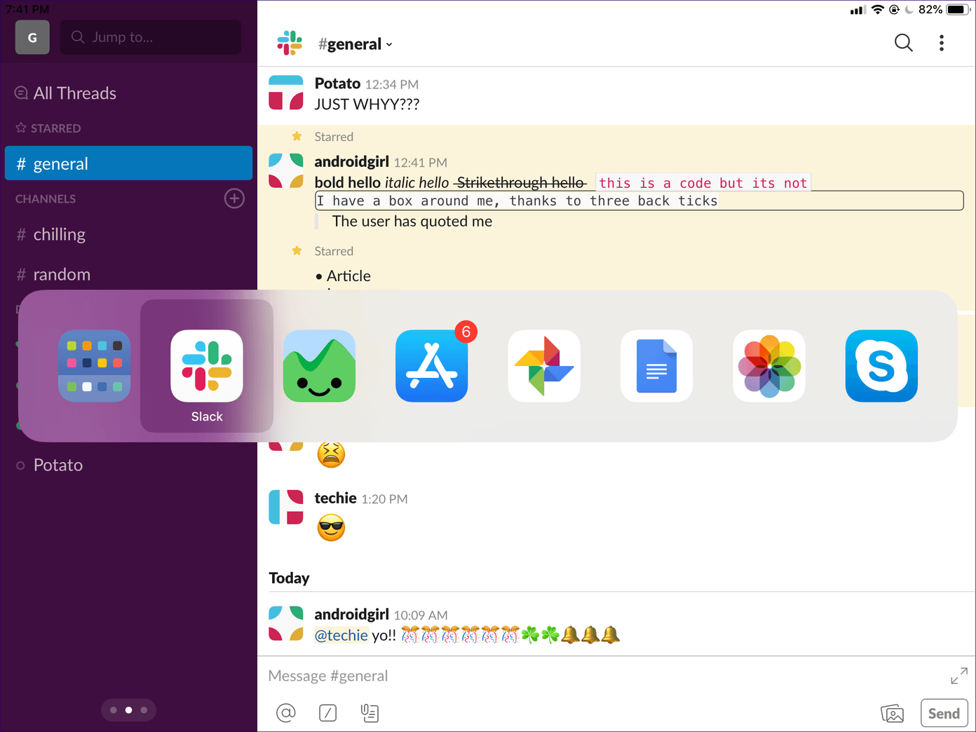Open the Slack app in the switcher
Image resolution: width=976 pixels, height=732 pixels.
click(x=207, y=366)
